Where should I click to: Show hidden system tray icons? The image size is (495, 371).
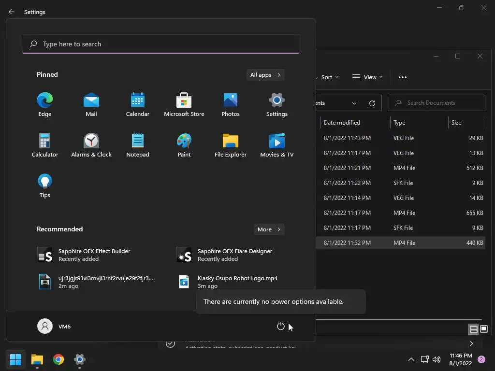point(411,359)
